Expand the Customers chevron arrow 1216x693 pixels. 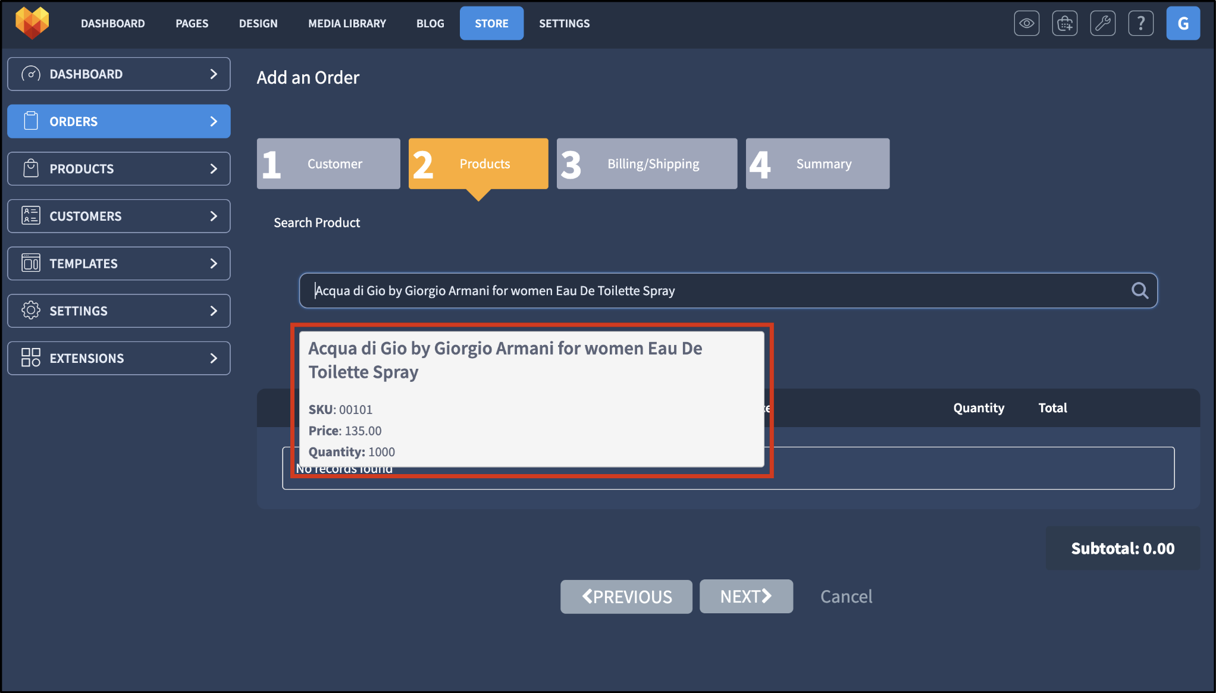[214, 216]
